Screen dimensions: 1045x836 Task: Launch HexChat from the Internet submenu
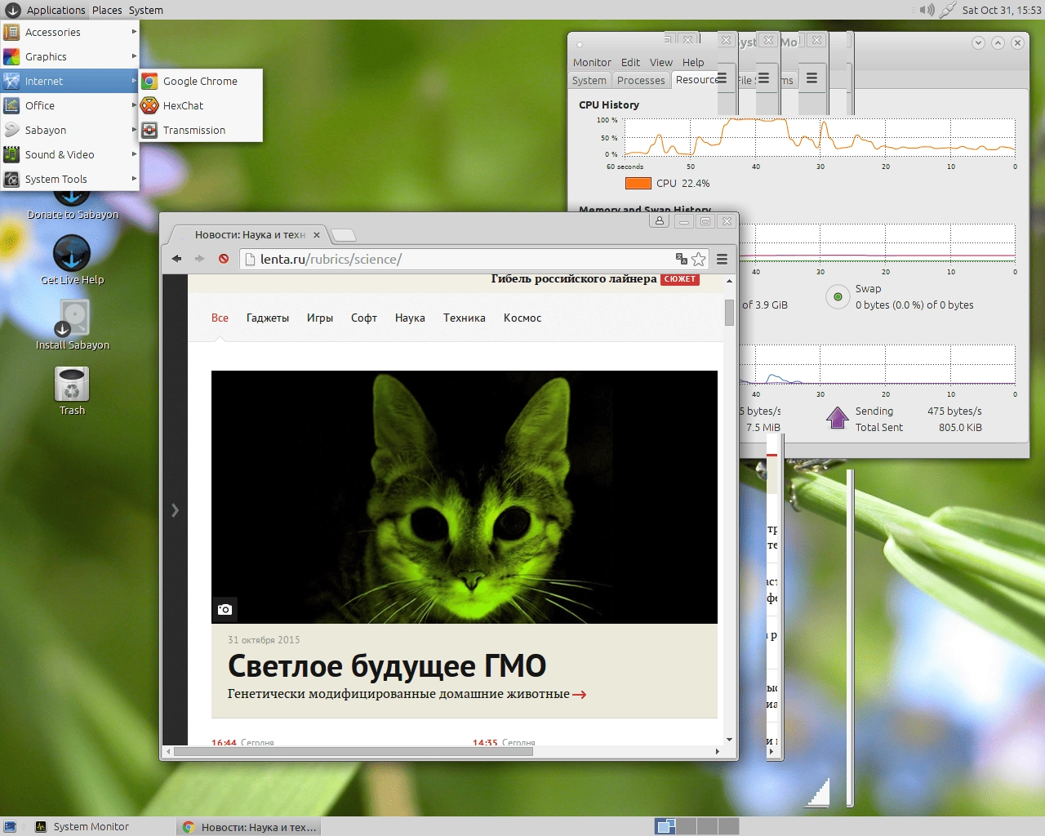201,105
